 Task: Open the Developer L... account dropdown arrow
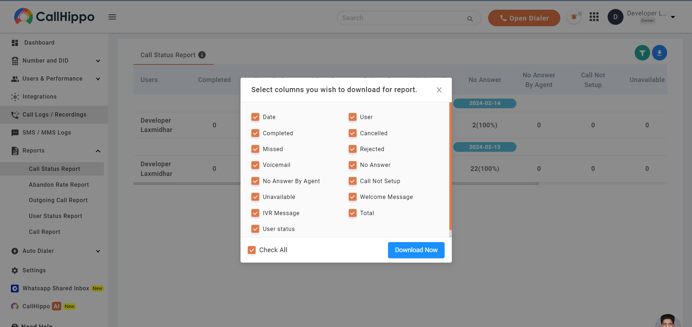point(673,17)
